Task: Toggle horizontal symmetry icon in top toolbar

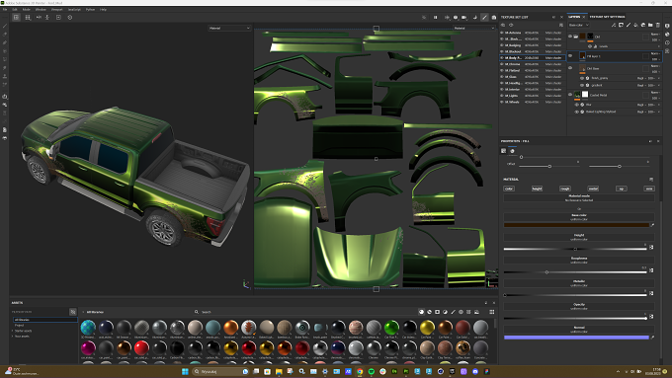Action: point(39,18)
